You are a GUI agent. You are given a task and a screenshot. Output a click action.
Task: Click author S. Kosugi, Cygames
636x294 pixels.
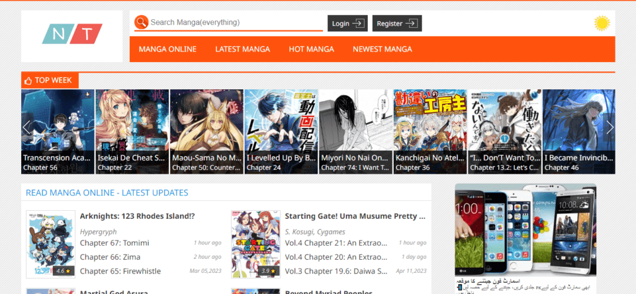315,232
